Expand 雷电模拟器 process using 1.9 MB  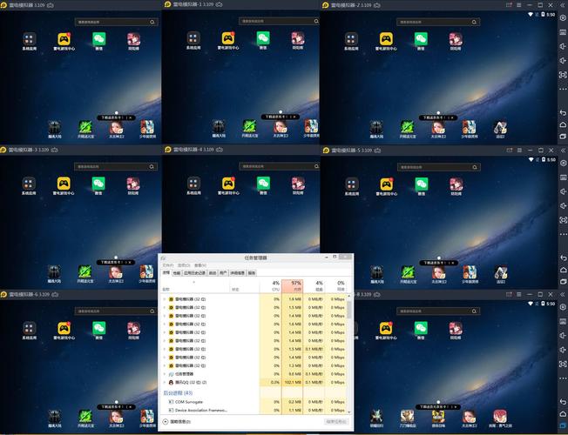coord(165,299)
